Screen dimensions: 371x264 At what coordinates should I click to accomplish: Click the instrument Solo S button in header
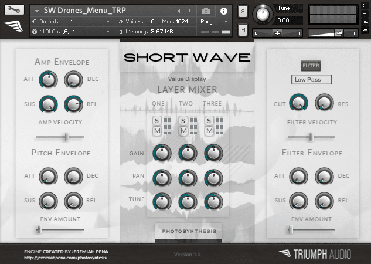pyautogui.click(x=243, y=12)
